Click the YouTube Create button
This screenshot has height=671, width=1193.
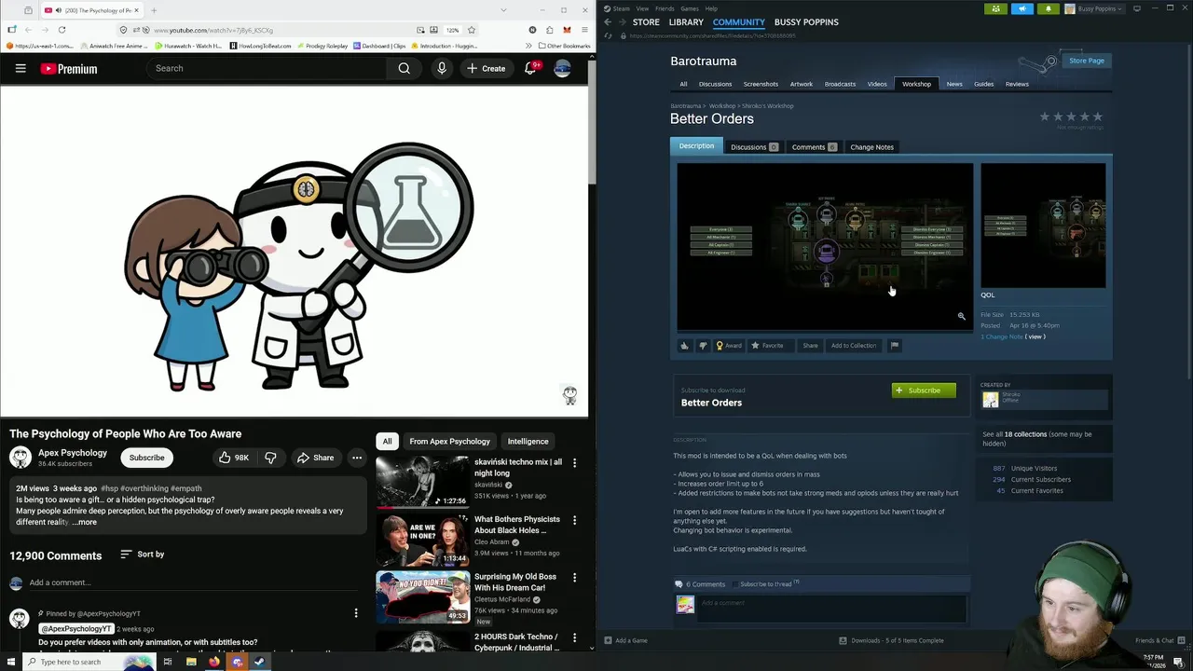coord(486,68)
